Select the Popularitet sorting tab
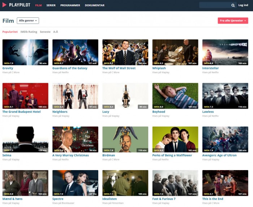 (10, 32)
